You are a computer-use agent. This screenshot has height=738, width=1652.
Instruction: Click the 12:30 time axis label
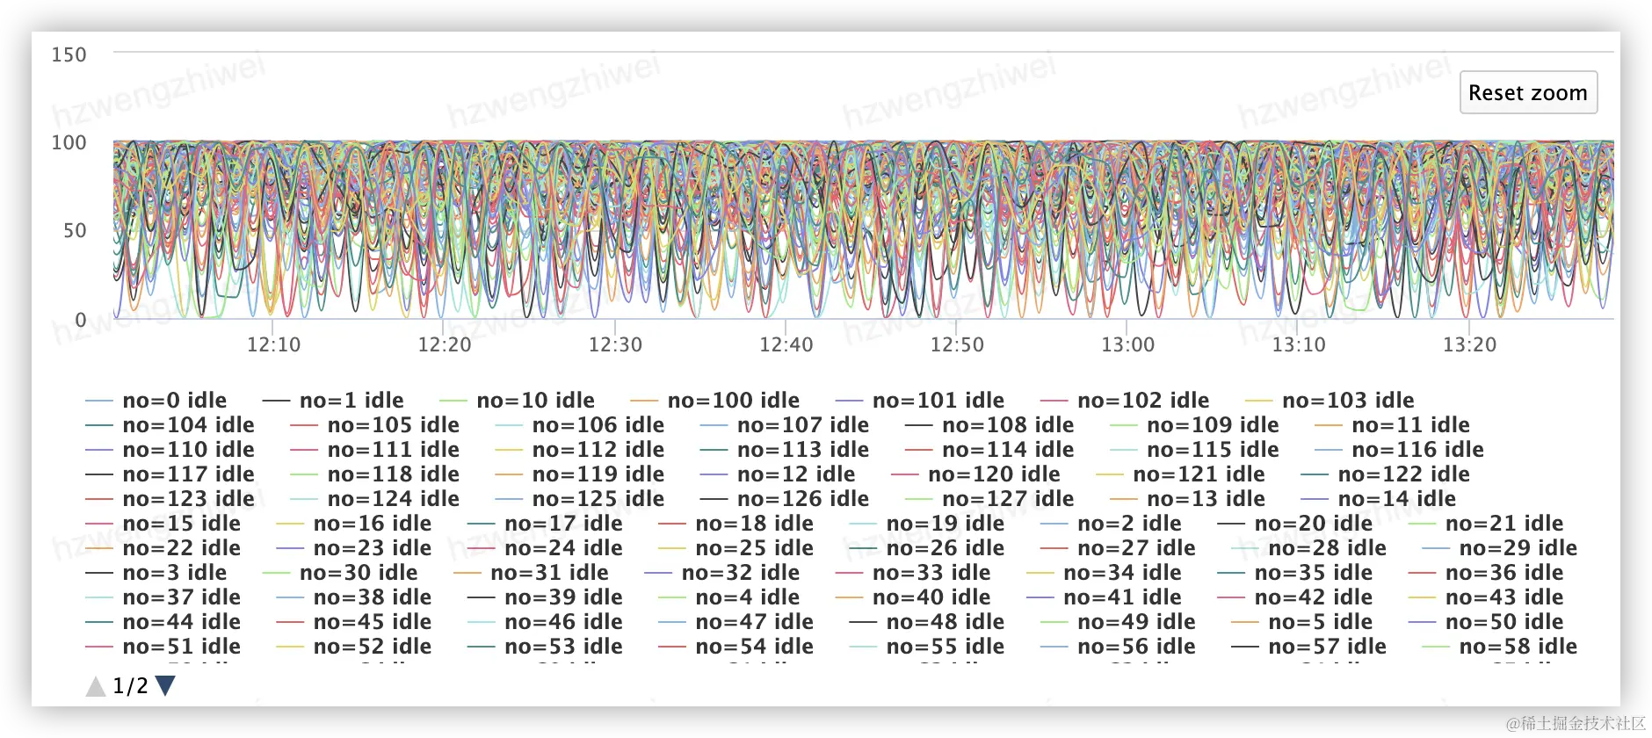615,344
